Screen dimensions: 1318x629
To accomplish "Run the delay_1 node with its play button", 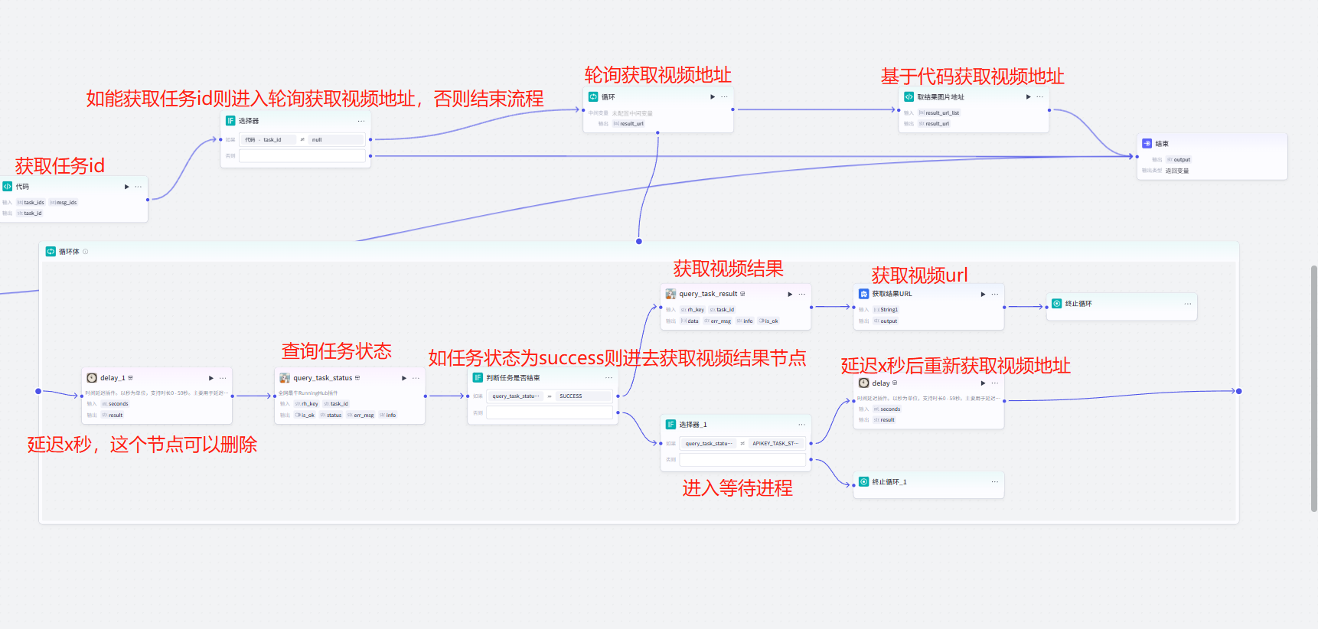I will pos(211,378).
